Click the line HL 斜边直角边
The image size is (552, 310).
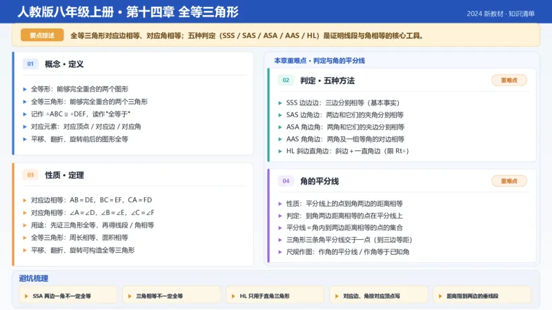pos(348,151)
